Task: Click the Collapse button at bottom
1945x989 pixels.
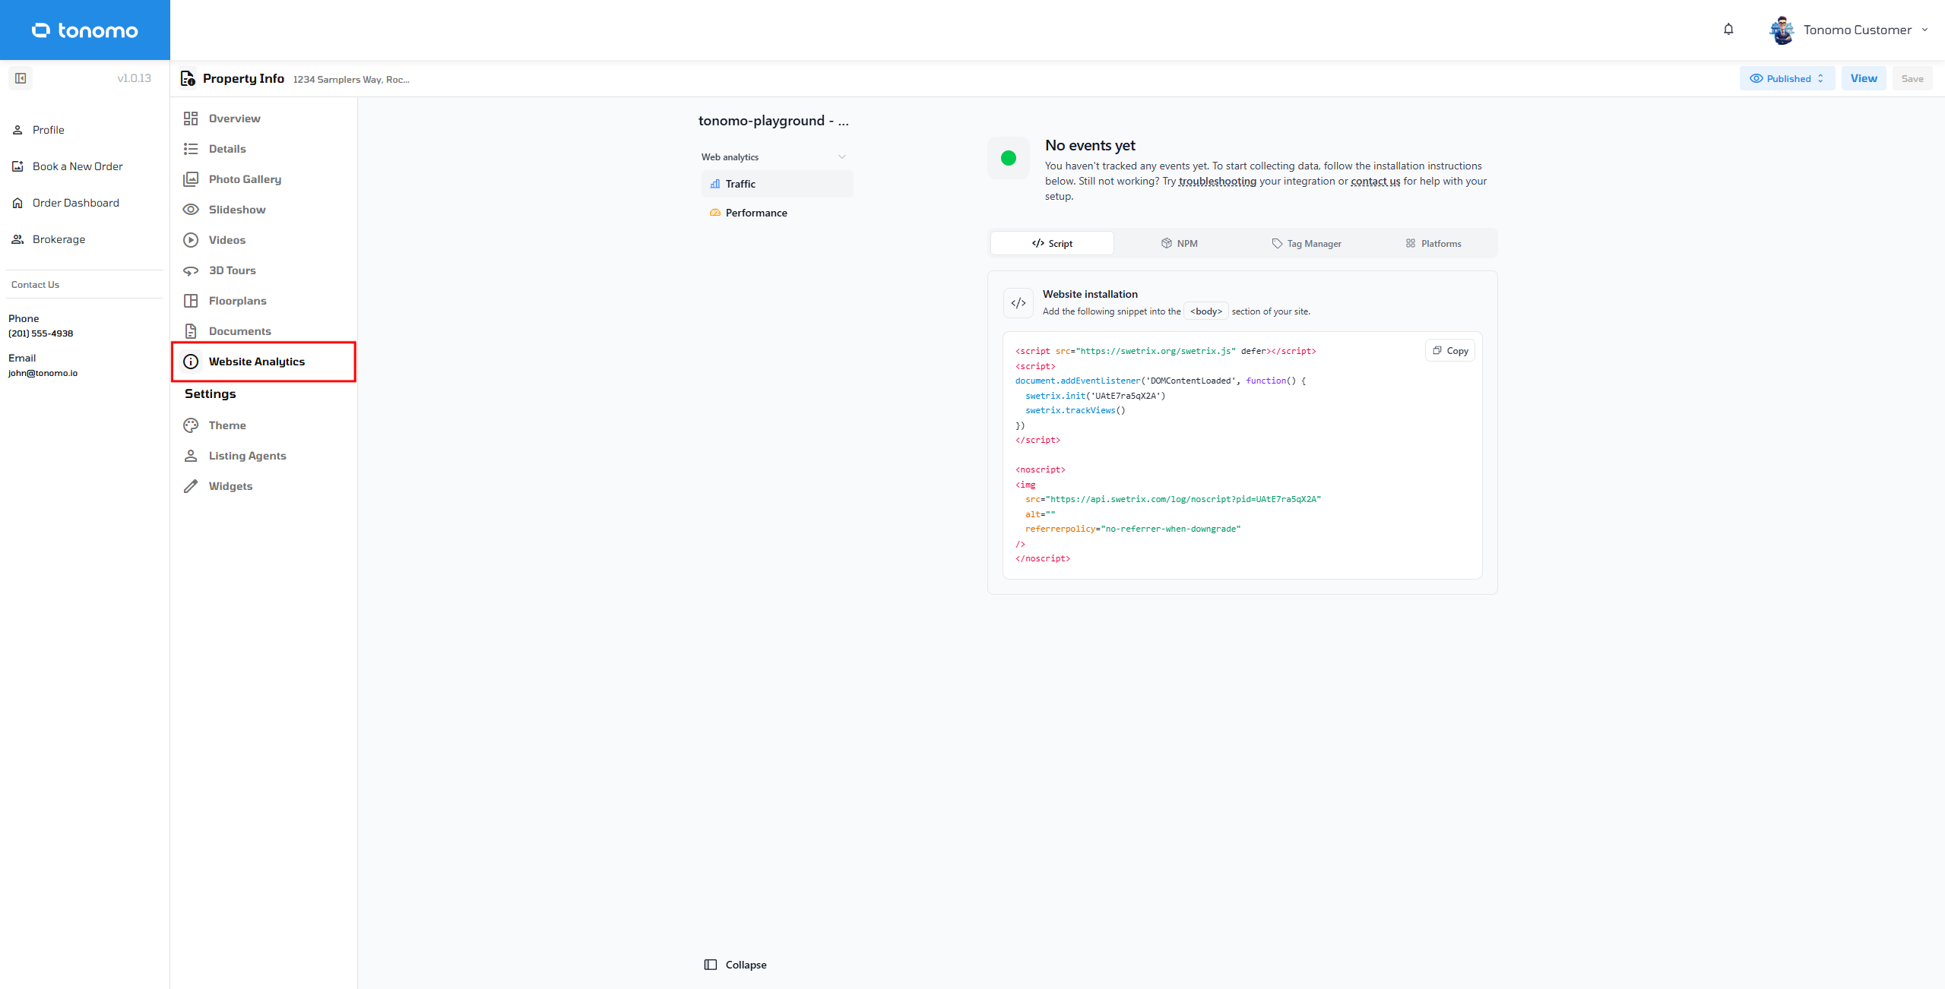Action: [735, 965]
